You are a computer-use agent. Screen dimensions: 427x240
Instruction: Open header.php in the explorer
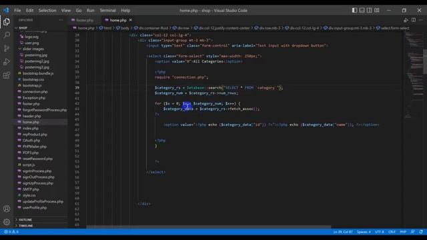pyautogui.click(x=31, y=116)
